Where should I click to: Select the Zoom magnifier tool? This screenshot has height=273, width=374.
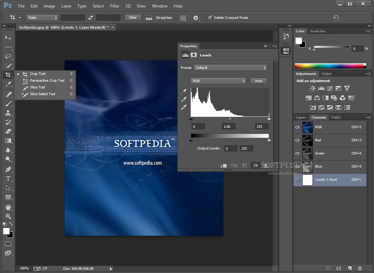click(8, 217)
